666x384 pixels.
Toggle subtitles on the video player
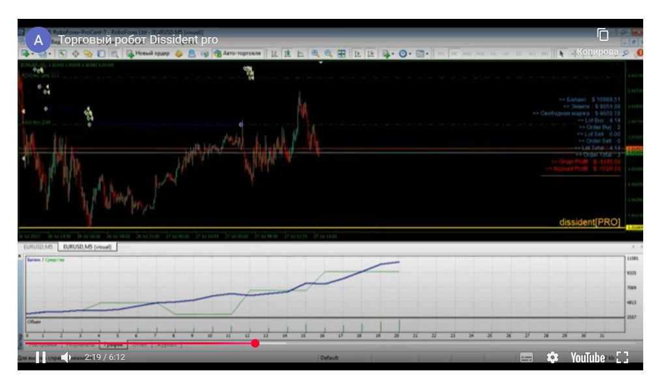coord(527,358)
